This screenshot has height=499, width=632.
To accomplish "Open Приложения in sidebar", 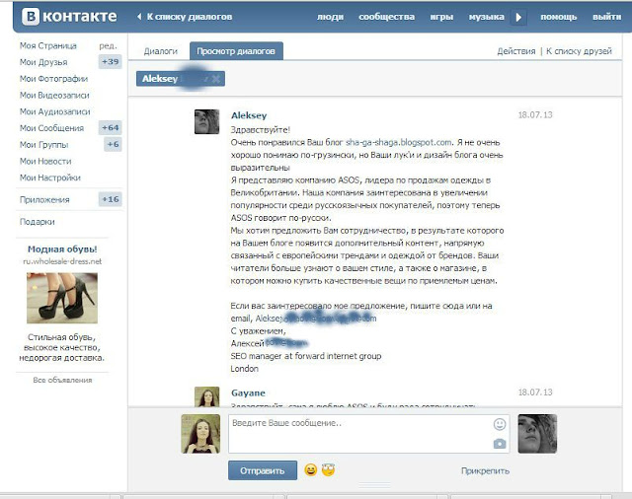I will tap(44, 200).
